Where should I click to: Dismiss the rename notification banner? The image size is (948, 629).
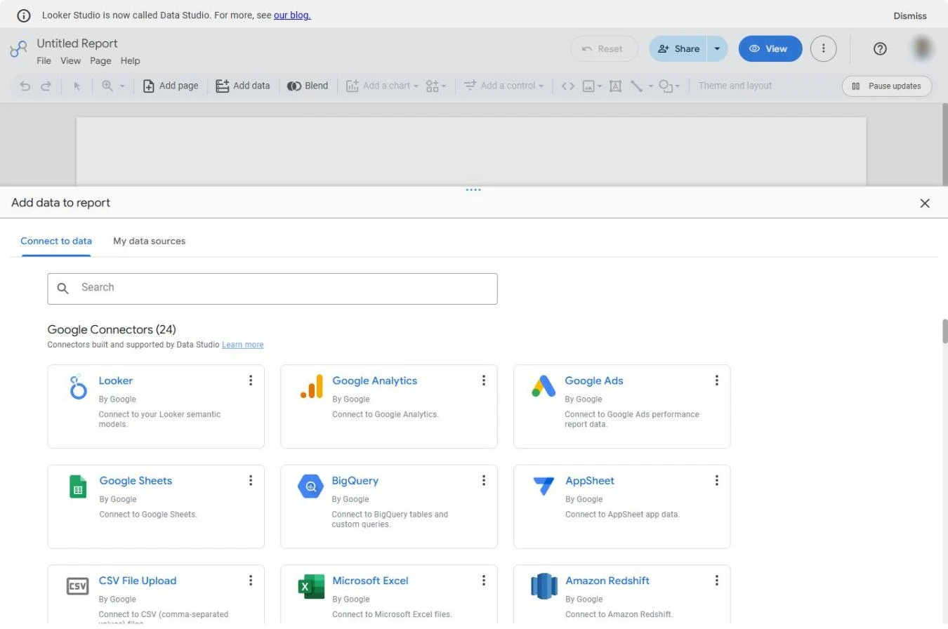click(910, 15)
